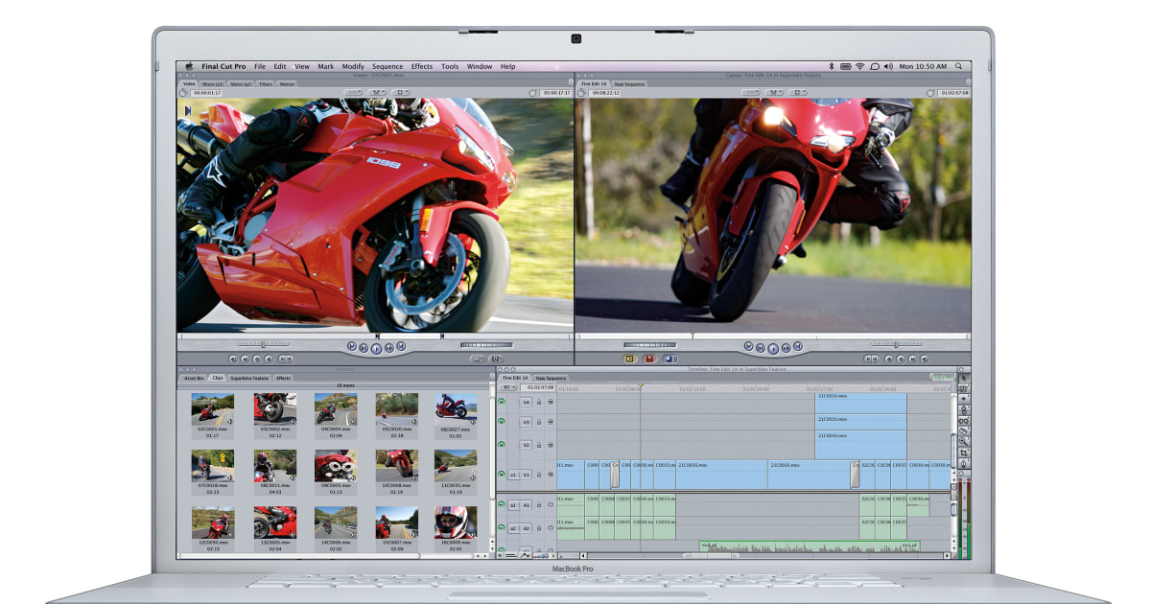The height and width of the screenshot is (604, 1151).
Task: Click red Overwrite edit button in Canvas
Action: pyautogui.click(x=650, y=359)
